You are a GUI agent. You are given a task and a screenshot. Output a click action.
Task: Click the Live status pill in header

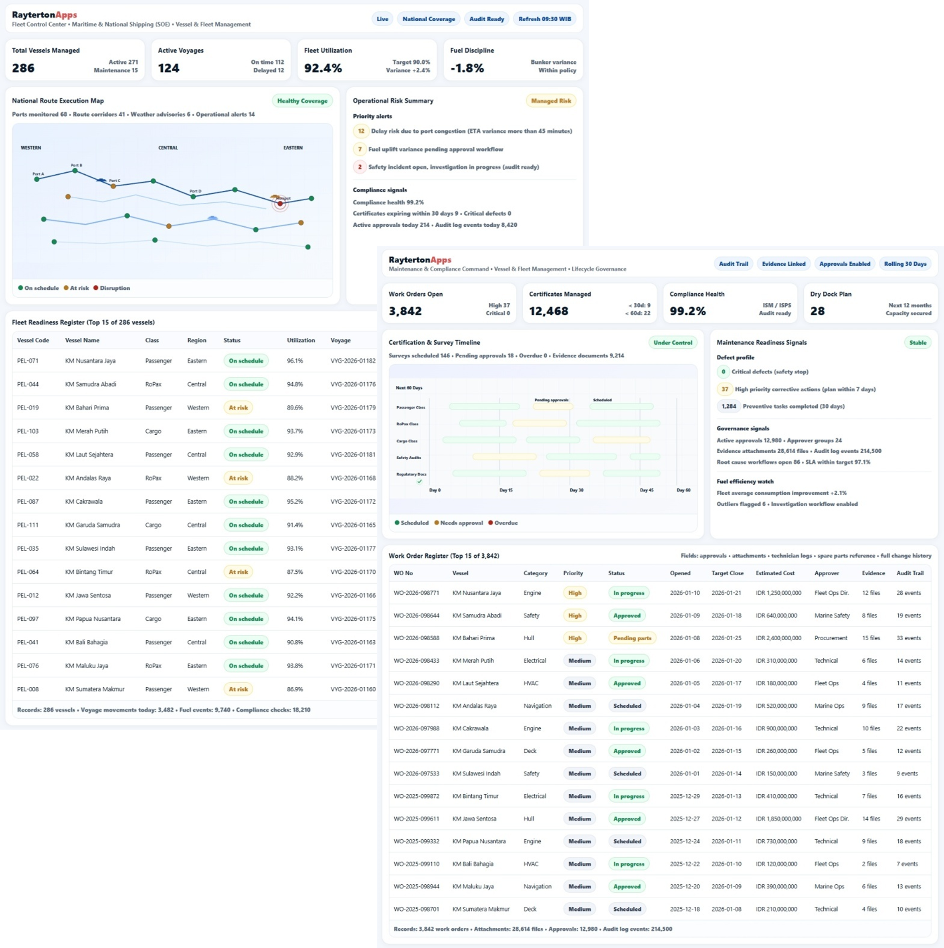[382, 19]
